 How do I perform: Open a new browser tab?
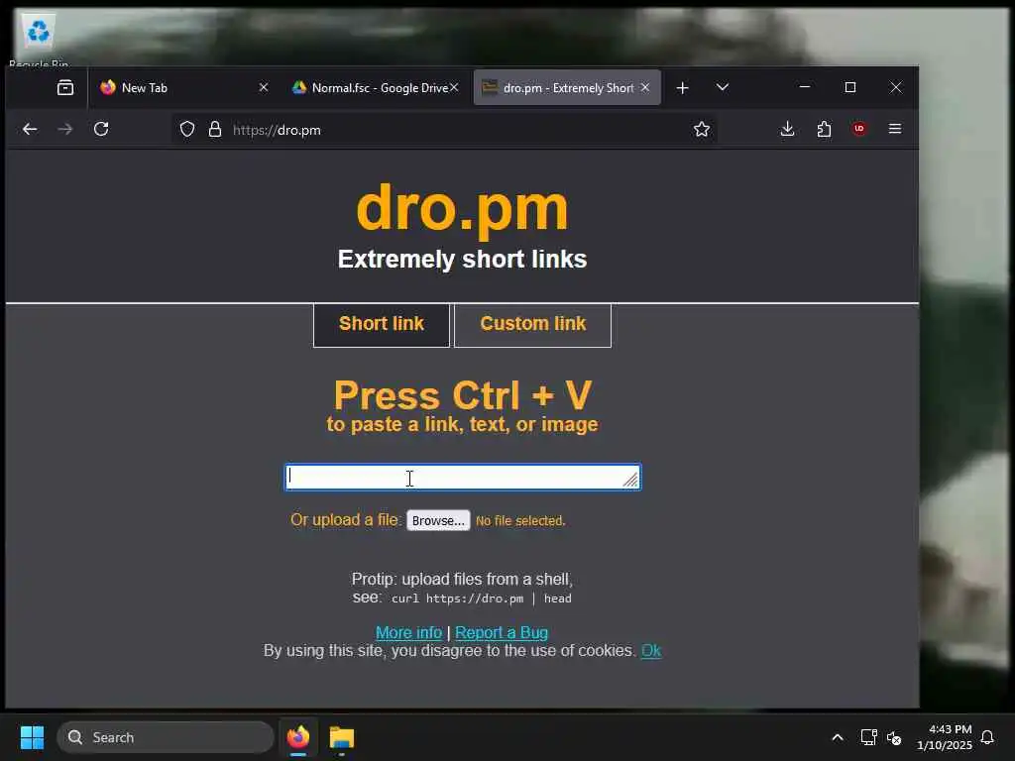coord(682,87)
